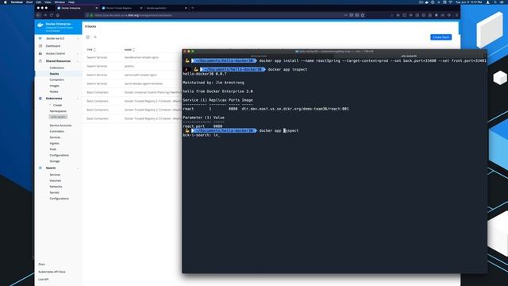Click the search magnifier above stacks table
Viewport: 508px width, 286px height.
(x=95, y=37)
